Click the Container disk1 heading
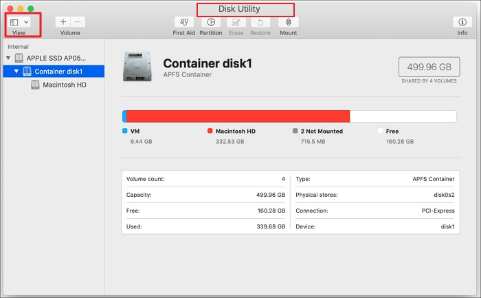 [208, 63]
